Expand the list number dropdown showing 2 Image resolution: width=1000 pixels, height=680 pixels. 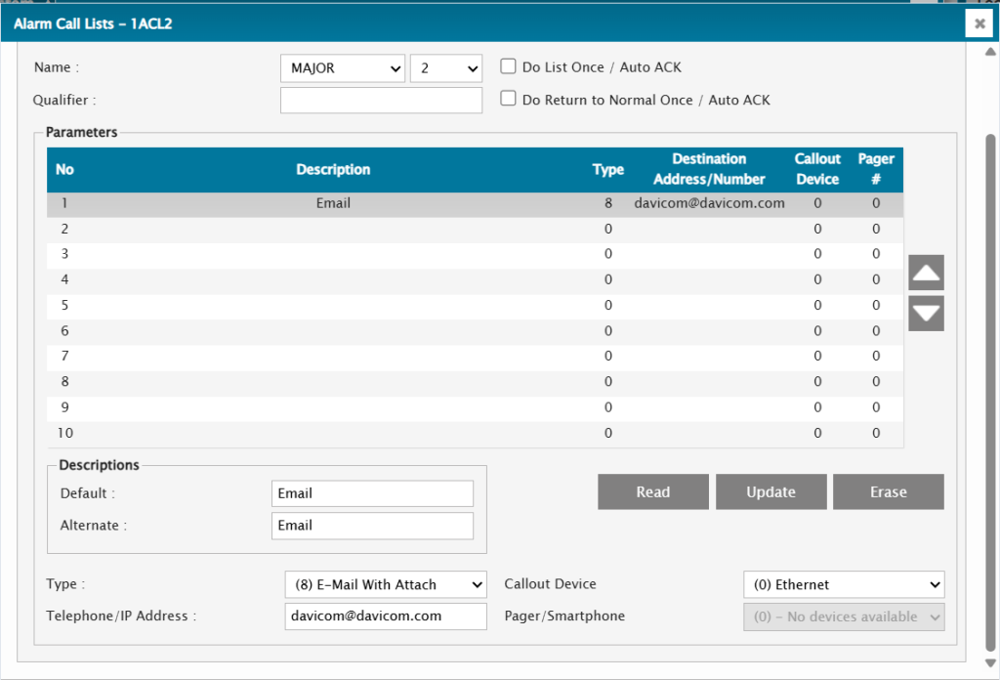446,68
